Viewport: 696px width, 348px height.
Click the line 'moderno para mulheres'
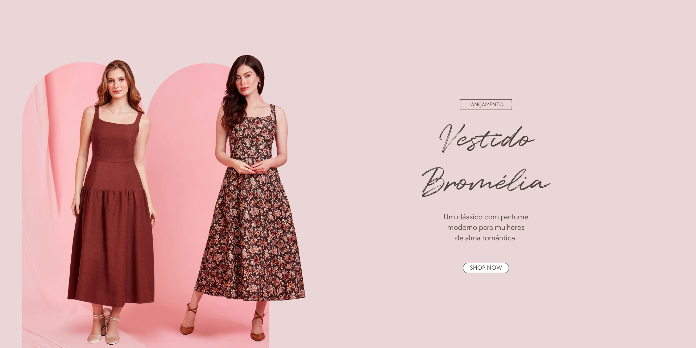(486, 227)
